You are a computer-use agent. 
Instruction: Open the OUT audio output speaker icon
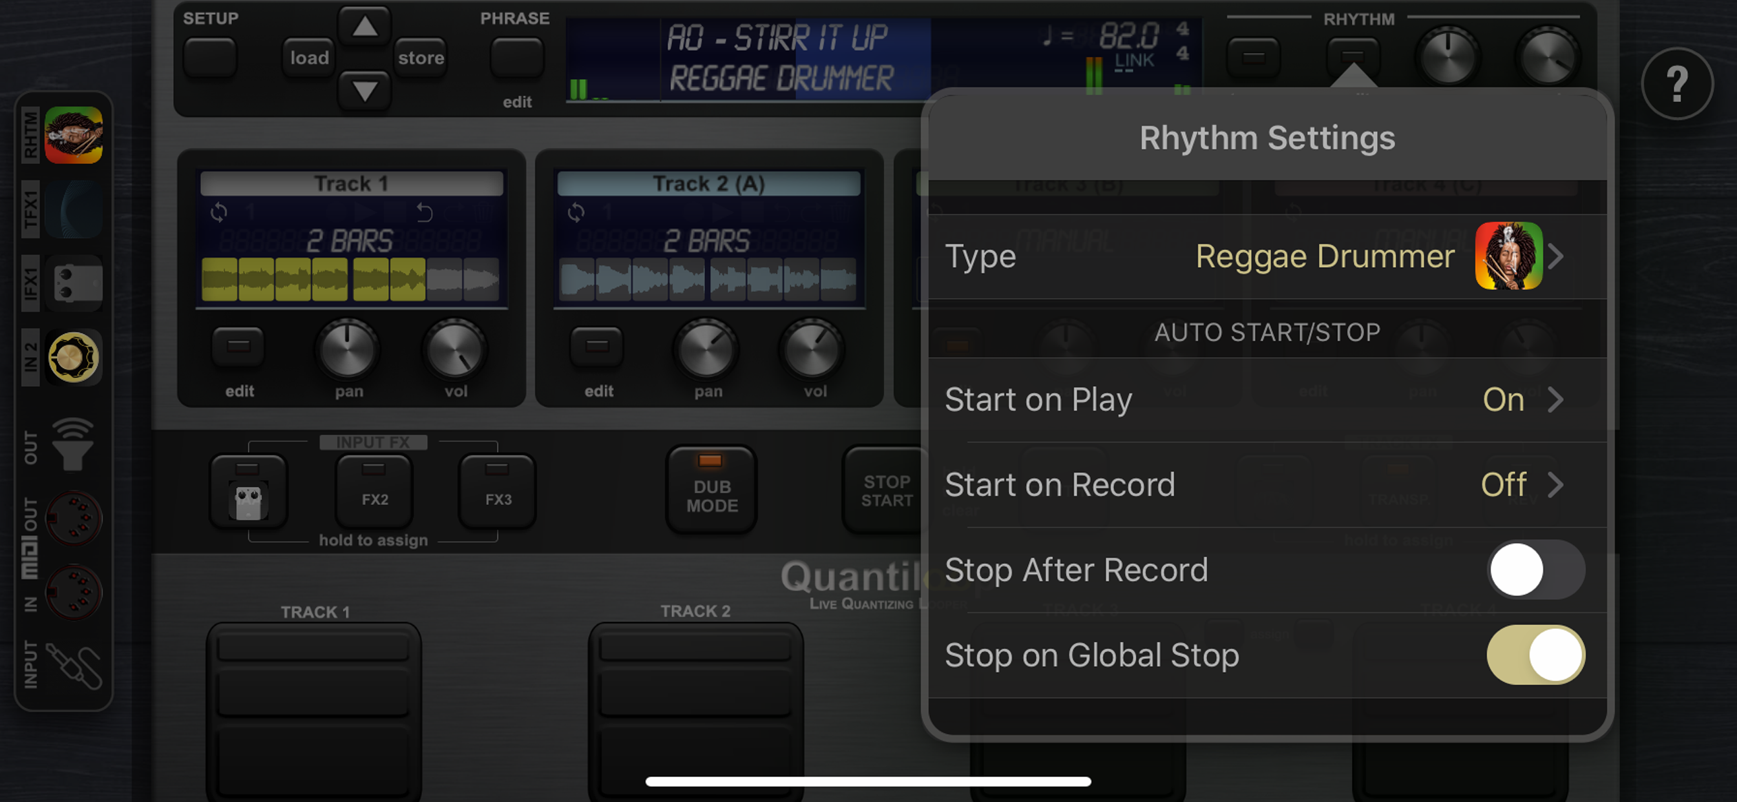coord(72,445)
